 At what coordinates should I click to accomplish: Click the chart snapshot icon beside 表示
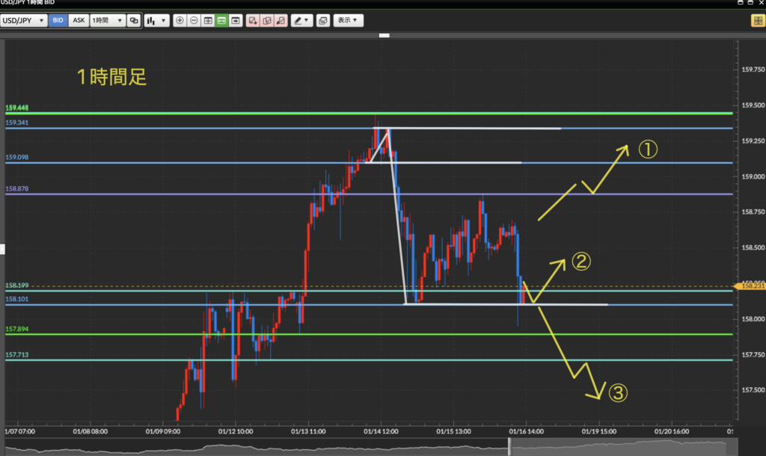[322, 21]
